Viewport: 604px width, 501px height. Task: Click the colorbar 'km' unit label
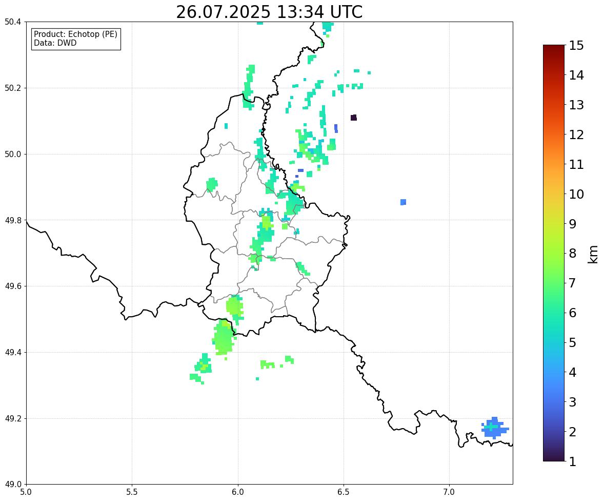tap(593, 255)
